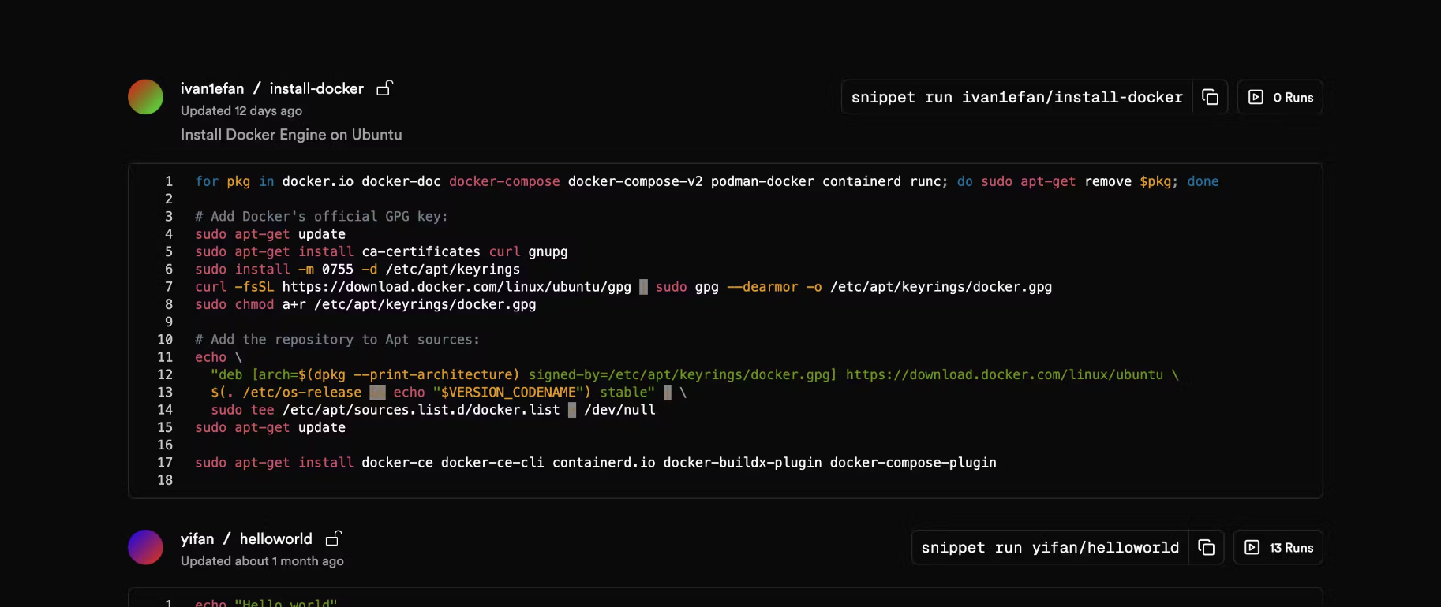Copy the install-docker run command
This screenshot has width=1441, height=607.
coord(1210,97)
